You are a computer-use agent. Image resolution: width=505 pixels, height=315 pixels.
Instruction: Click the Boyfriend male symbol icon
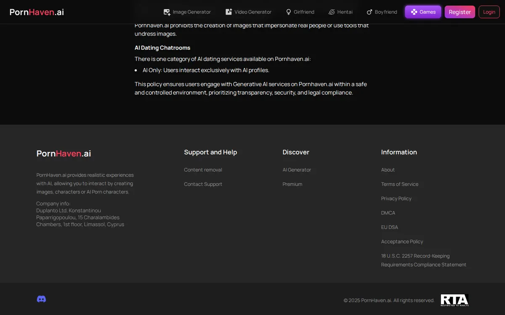pyautogui.click(x=369, y=12)
